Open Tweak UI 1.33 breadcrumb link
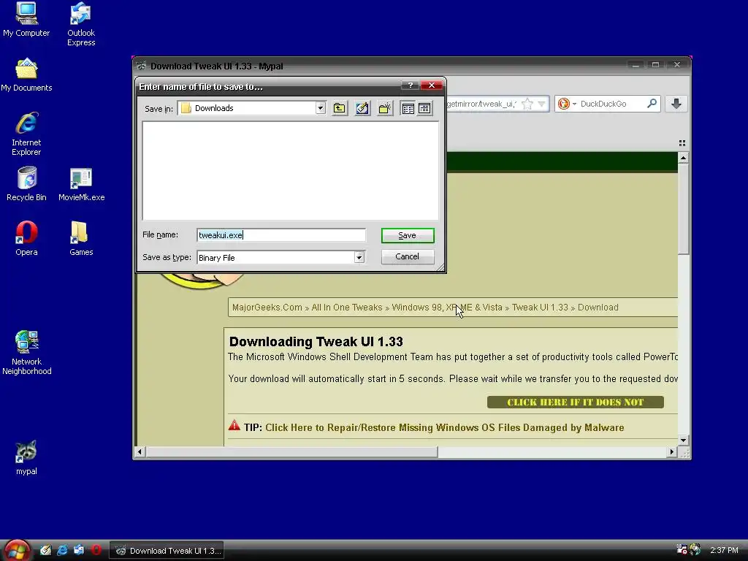 tap(540, 308)
